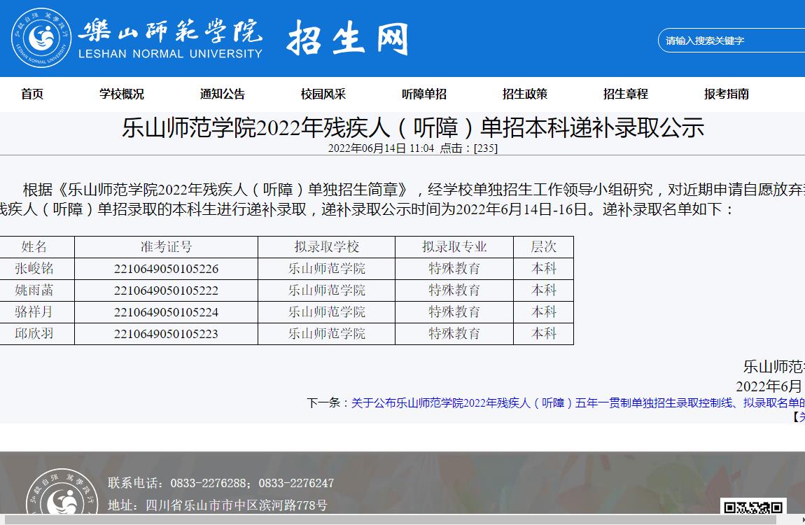Click exam number 2210649050105223

click(x=167, y=334)
